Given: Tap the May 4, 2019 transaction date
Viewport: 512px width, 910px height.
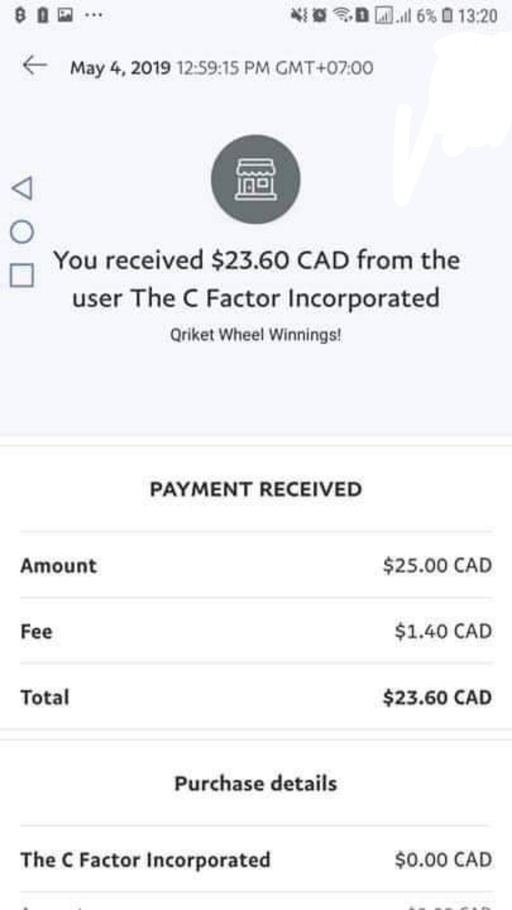Looking at the screenshot, I should click(x=120, y=68).
